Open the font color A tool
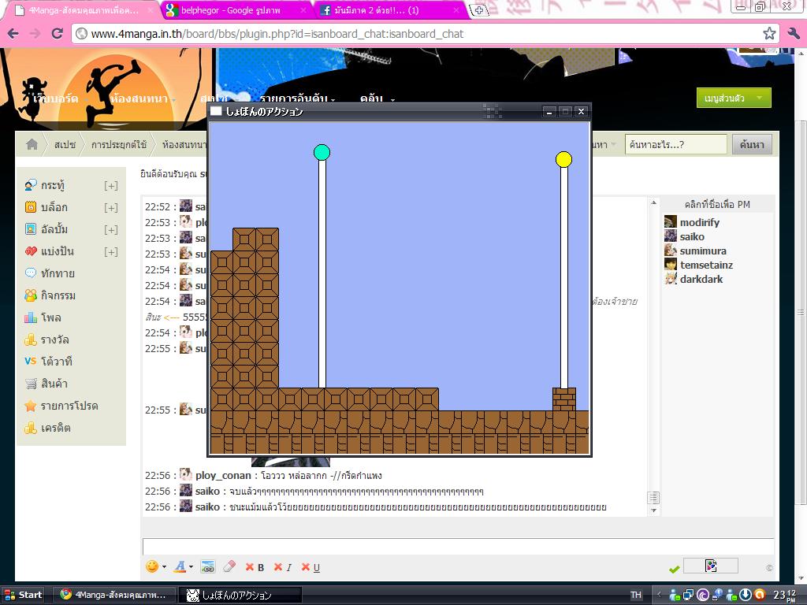807x605 pixels. 180,566
